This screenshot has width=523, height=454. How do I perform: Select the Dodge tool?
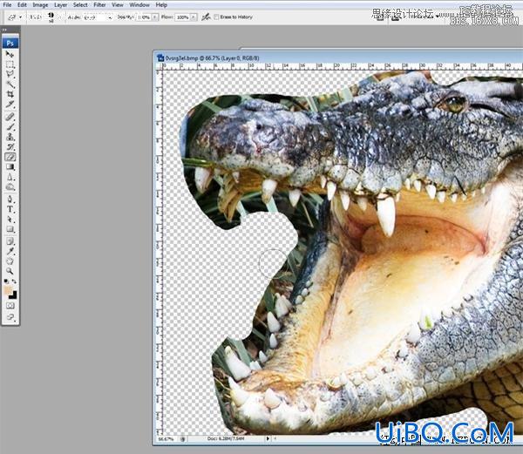click(10, 187)
